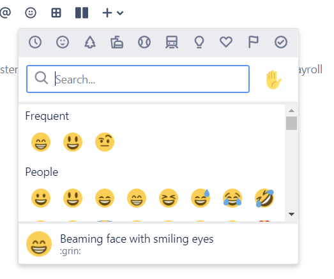Viewport: 334px width, 279px height.
Task: Click the large preview grin emoji
Action: click(39, 244)
